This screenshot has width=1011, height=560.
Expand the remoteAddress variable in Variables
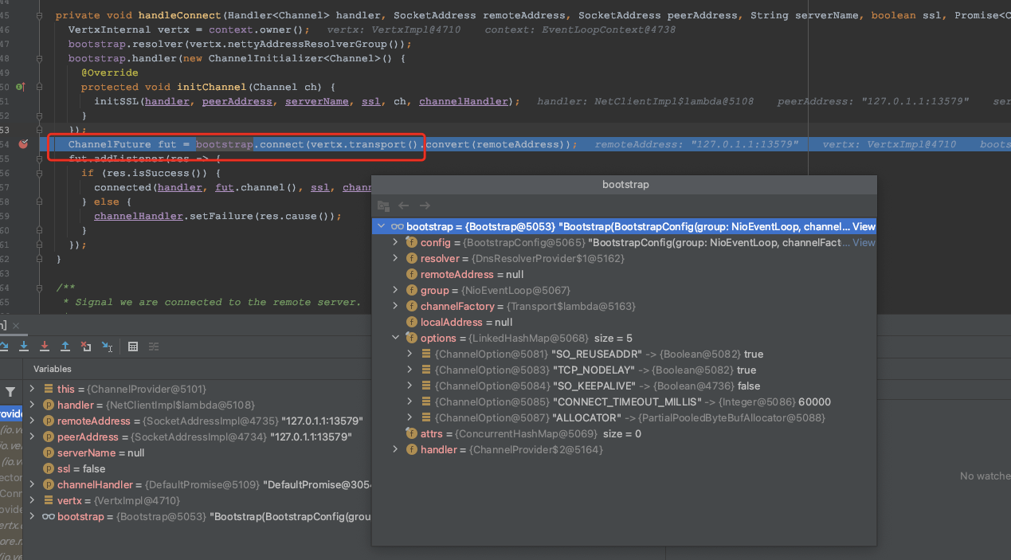click(x=32, y=421)
